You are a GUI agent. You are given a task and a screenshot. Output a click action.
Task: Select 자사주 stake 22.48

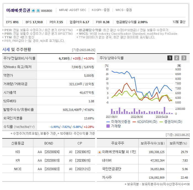click(x=184, y=178)
